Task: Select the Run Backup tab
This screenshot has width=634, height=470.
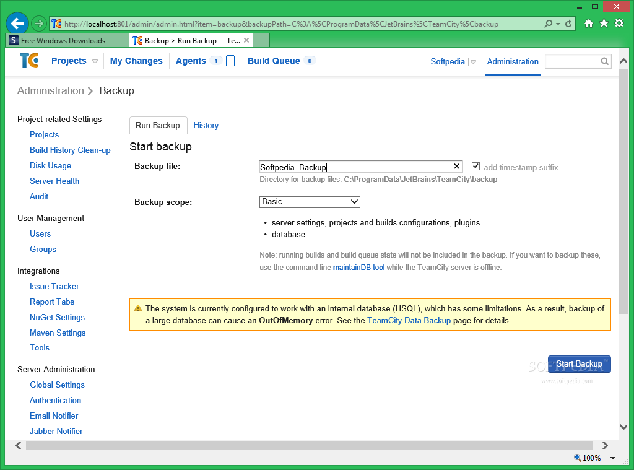Action: click(x=158, y=125)
